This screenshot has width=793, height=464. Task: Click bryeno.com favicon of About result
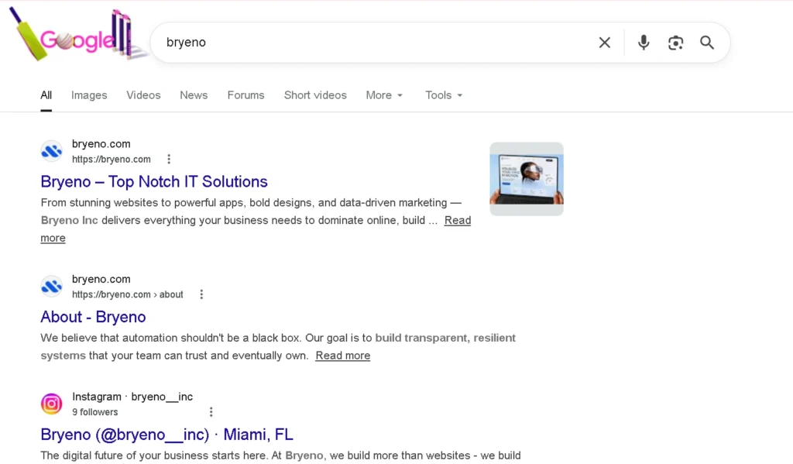pos(52,286)
